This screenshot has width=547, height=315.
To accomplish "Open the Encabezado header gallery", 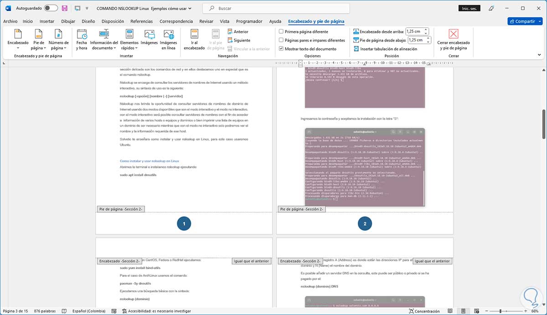I will click(18, 39).
